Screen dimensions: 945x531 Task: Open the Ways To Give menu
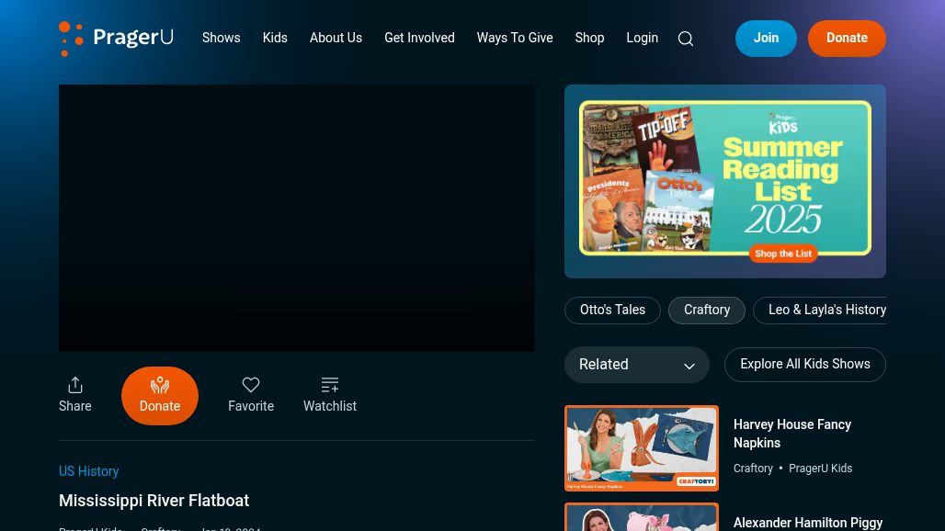click(515, 38)
